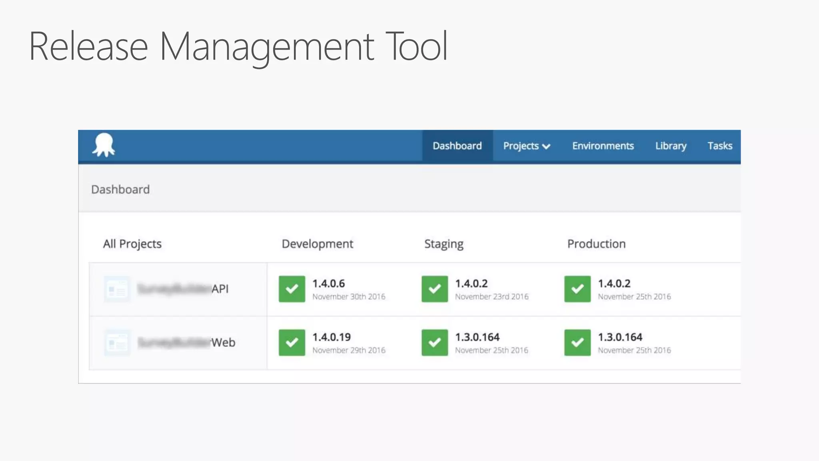This screenshot has width=819, height=461.
Task: Click the API project thumbnail icon
Action: coord(117,289)
